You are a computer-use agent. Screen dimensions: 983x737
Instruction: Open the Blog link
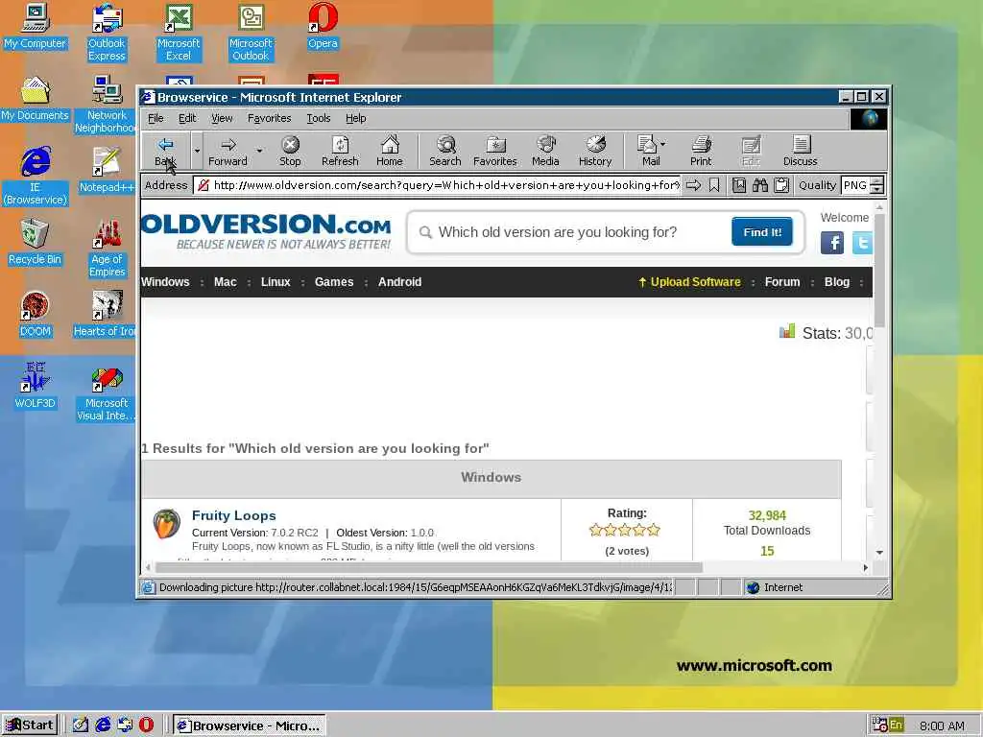click(837, 282)
